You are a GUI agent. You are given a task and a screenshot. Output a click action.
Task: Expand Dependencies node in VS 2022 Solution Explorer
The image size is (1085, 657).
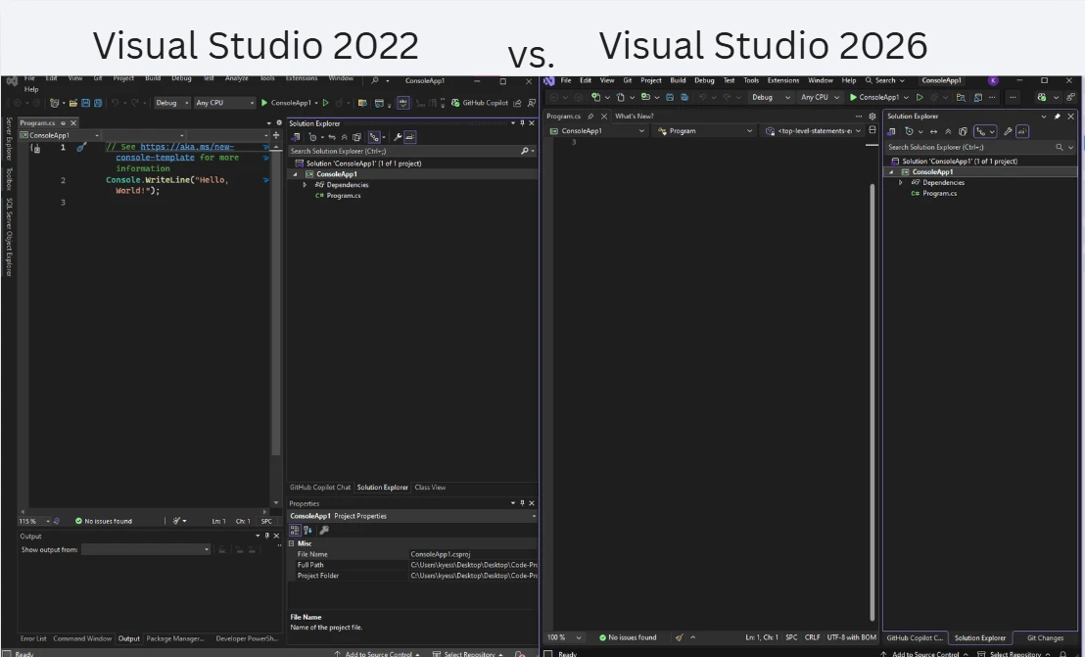pyautogui.click(x=305, y=185)
